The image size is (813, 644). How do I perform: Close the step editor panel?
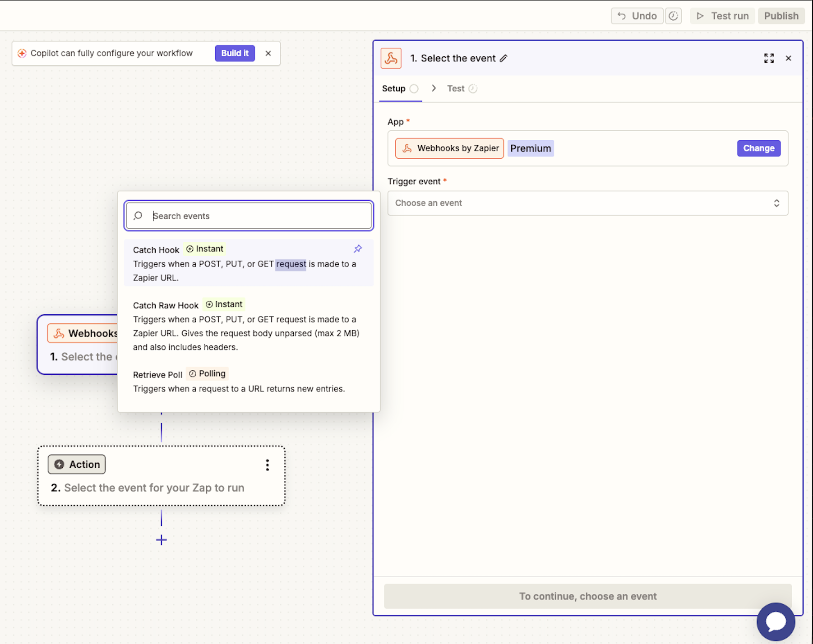point(788,58)
